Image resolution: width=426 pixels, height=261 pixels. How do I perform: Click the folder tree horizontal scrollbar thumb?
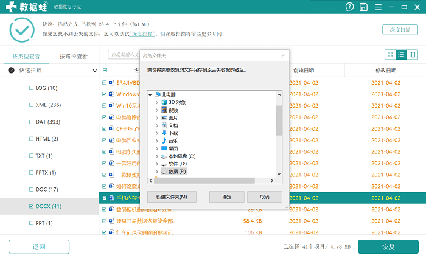click(204, 181)
